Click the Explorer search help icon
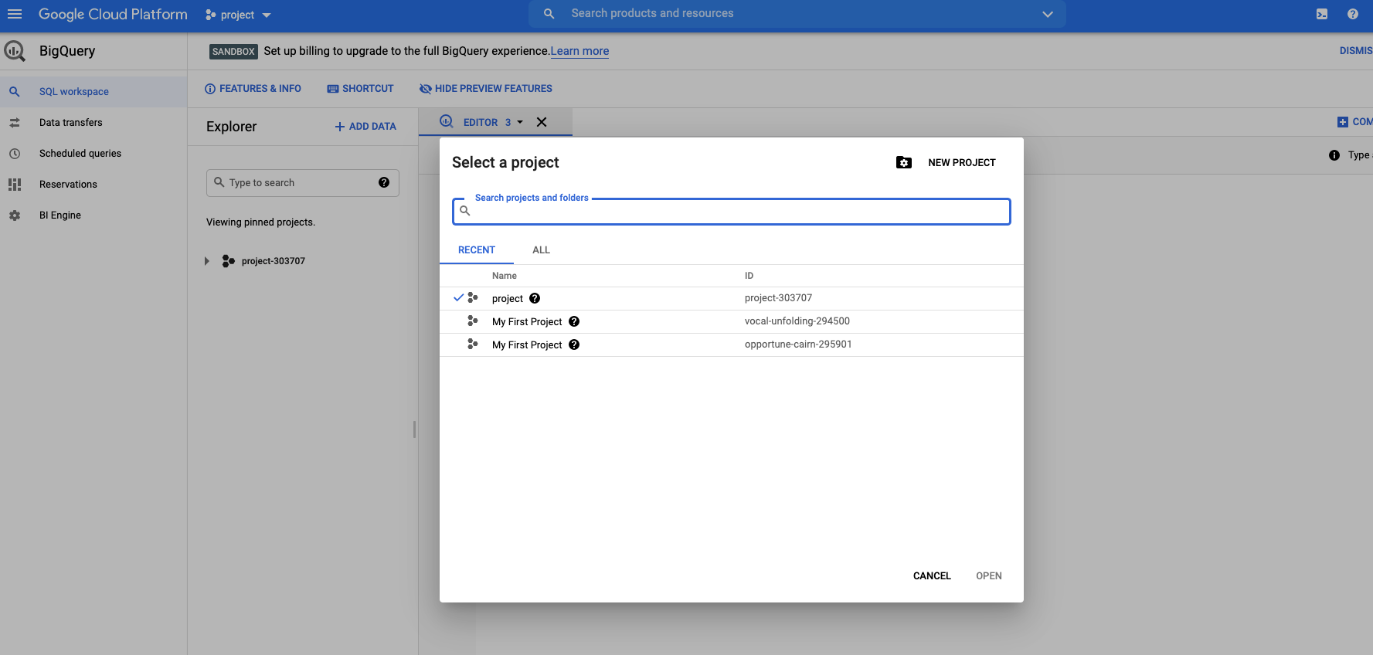This screenshot has width=1373, height=655. point(384,182)
